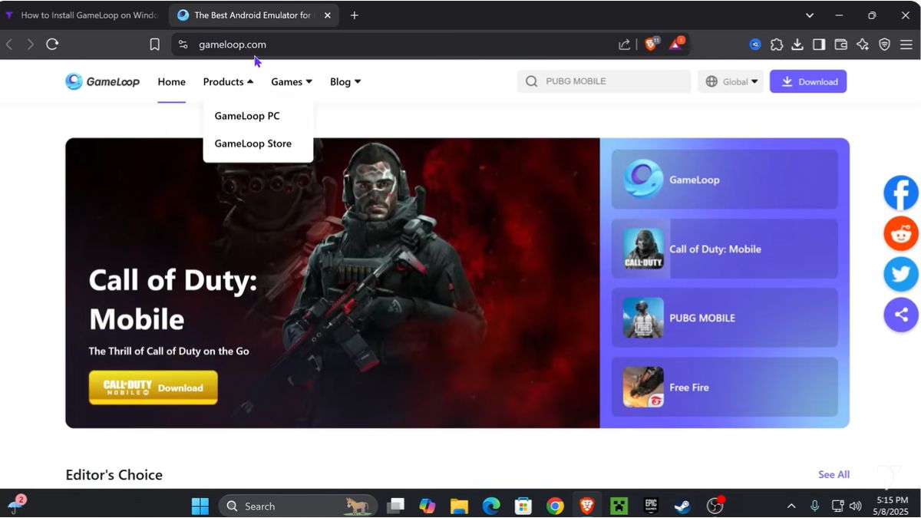Follow the See All link
This screenshot has width=921, height=518.
coord(834,474)
